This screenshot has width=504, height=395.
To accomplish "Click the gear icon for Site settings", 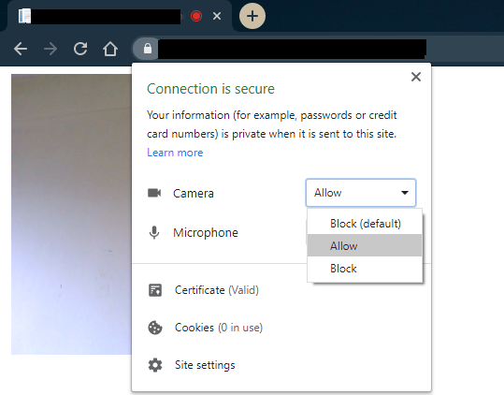I will click(155, 365).
